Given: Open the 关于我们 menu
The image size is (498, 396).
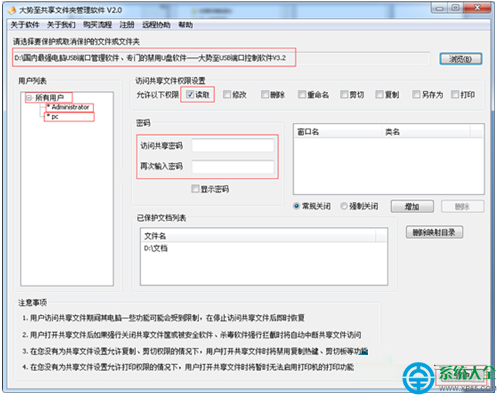Looking at the screenshot, I should pyautogui.click(x=61, y=25).
